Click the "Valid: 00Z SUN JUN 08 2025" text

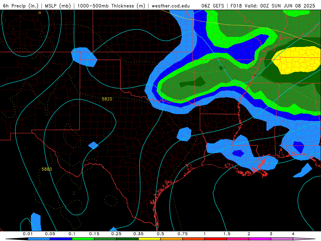click(x=280, y=6)
